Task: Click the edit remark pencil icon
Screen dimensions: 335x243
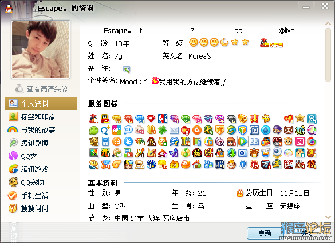Action: pos(127,69)
